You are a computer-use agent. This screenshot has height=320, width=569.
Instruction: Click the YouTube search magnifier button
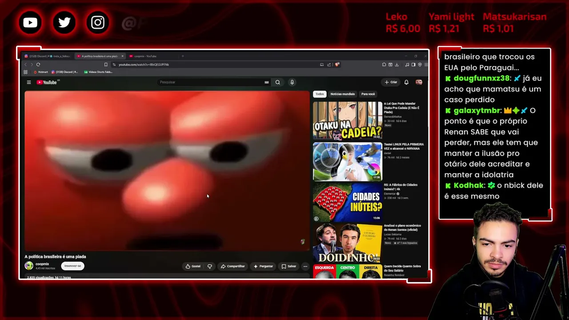277,82
